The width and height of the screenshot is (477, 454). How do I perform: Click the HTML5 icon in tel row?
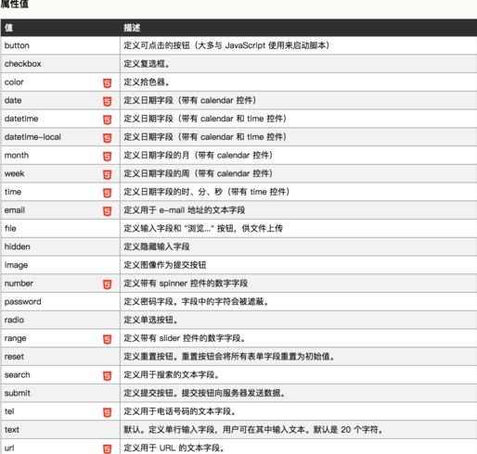tap(107, 412)
